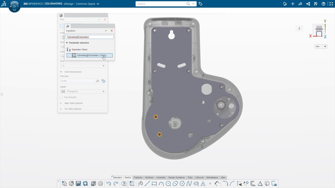
Task: Select the Trim scissors tool
Action: tap(239, 183)
